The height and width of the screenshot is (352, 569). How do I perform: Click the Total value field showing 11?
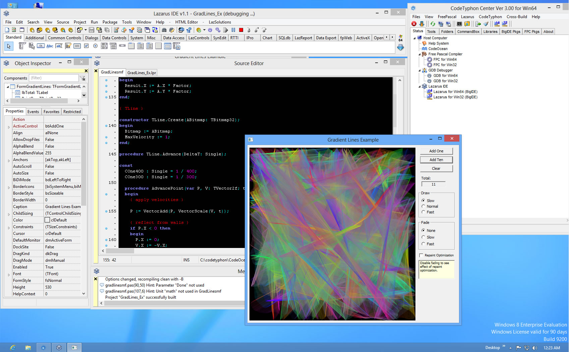coord(434,184)
